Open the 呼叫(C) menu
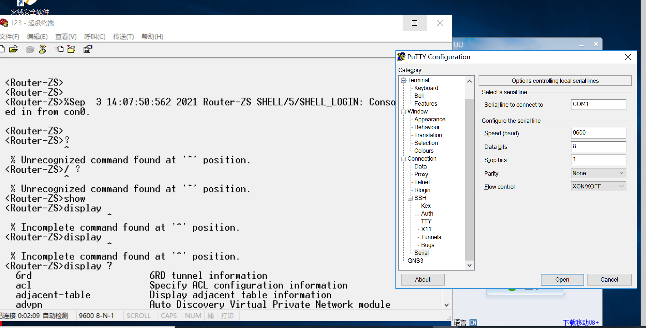The width and height of the screenshot is (646, 328). click(95, 36)
